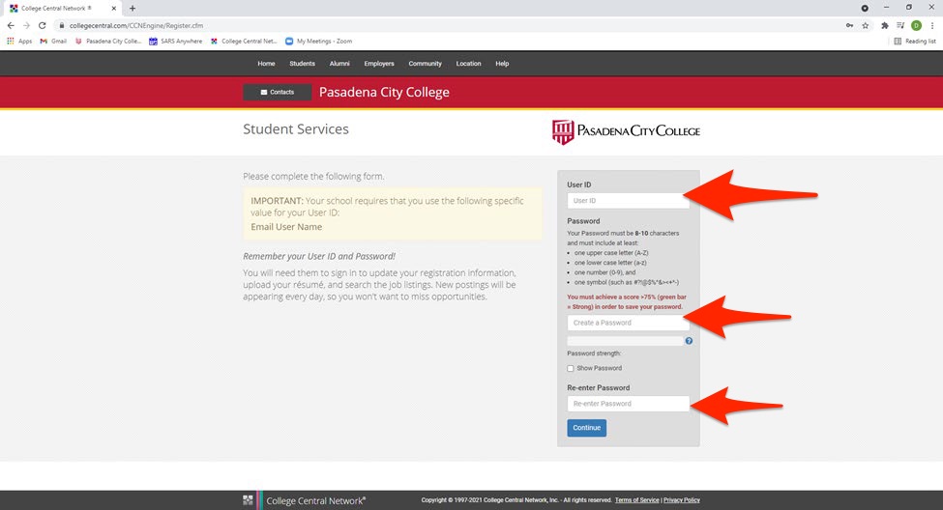Click 'Remember your User ID and Password!' text

tap(319, 256)
